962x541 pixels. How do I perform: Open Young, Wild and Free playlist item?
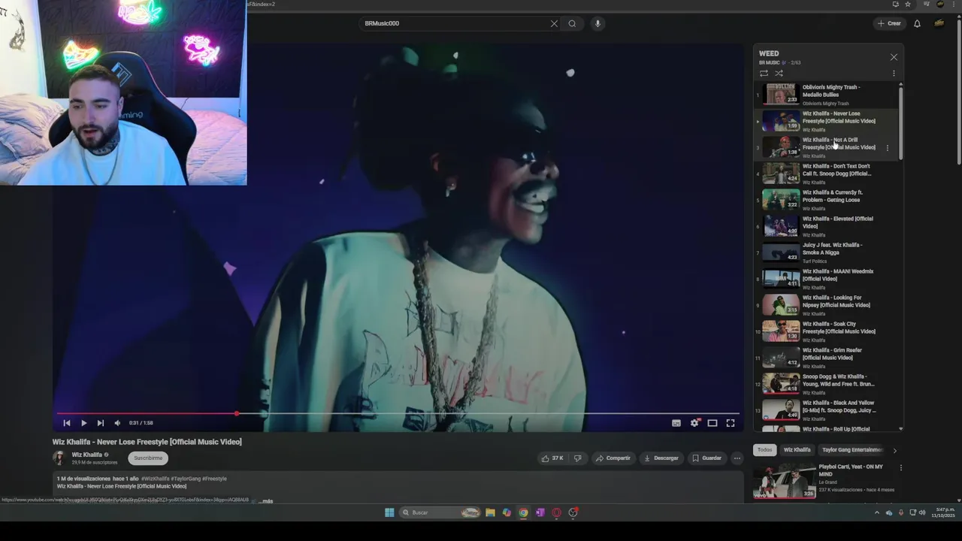pyautogui.click(x=826, y=384)
